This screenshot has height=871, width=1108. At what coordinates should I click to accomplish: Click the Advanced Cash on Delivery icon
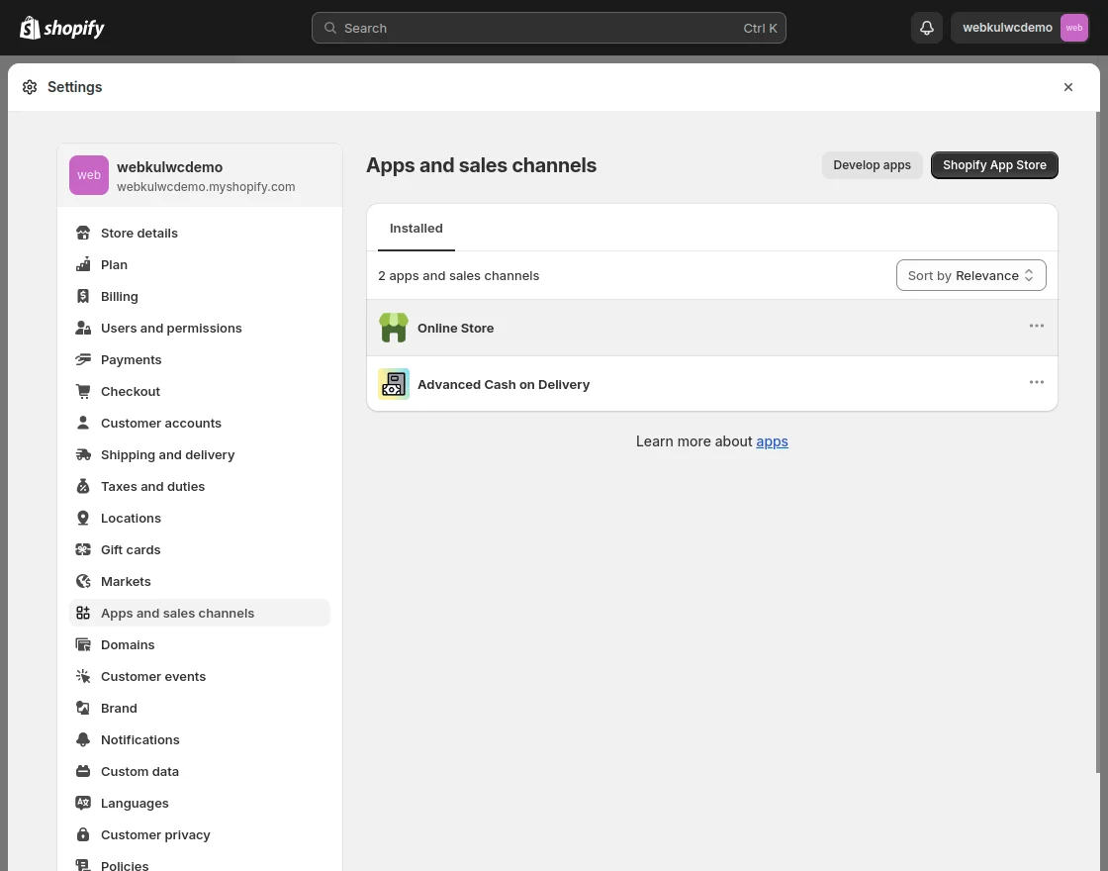point(394,384)
